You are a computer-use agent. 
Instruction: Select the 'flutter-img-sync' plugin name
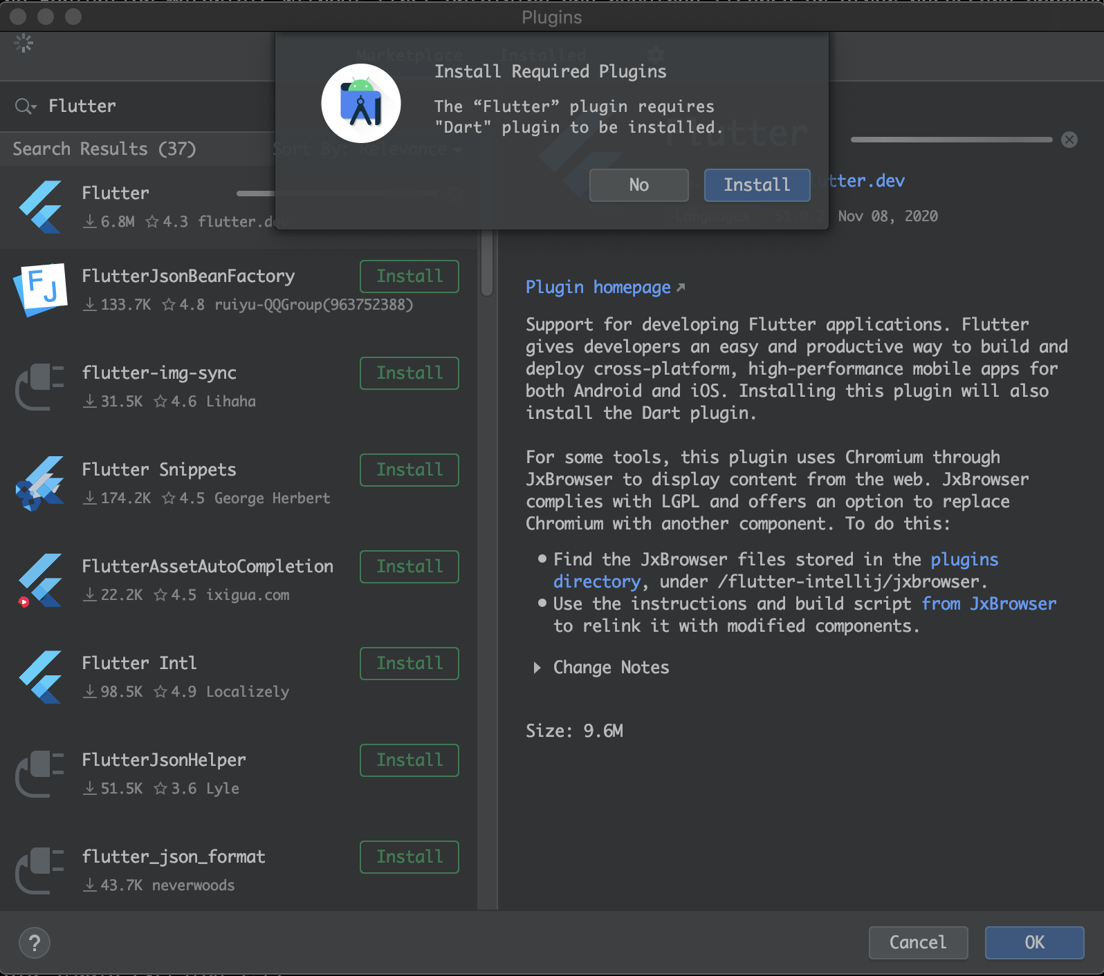pos(159,373)
